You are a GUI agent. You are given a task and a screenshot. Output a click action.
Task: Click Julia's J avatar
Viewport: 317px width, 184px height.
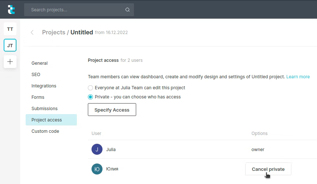click(x=97, y=149)
